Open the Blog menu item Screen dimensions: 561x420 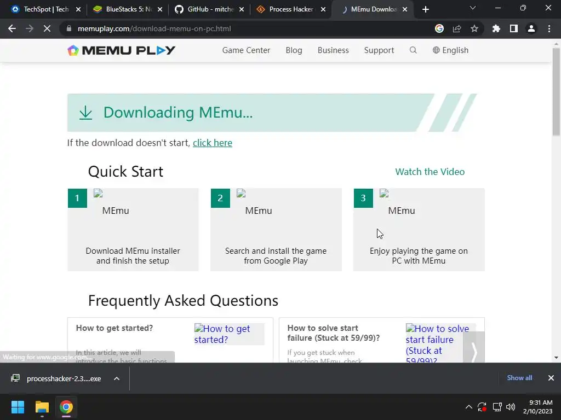pyautogui.click(x=294, y=50)
